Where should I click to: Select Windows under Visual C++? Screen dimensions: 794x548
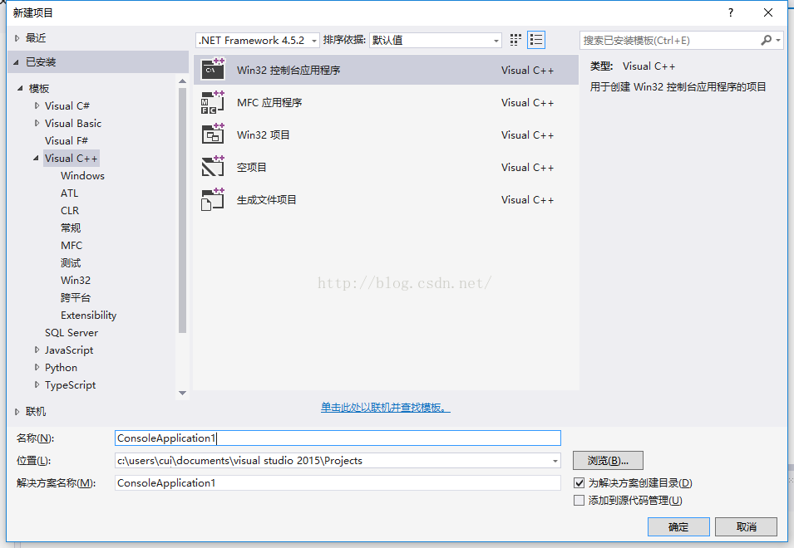click(82, 175)
